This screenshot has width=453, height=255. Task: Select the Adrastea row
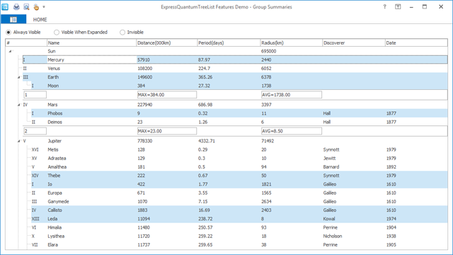click(239, 159)
